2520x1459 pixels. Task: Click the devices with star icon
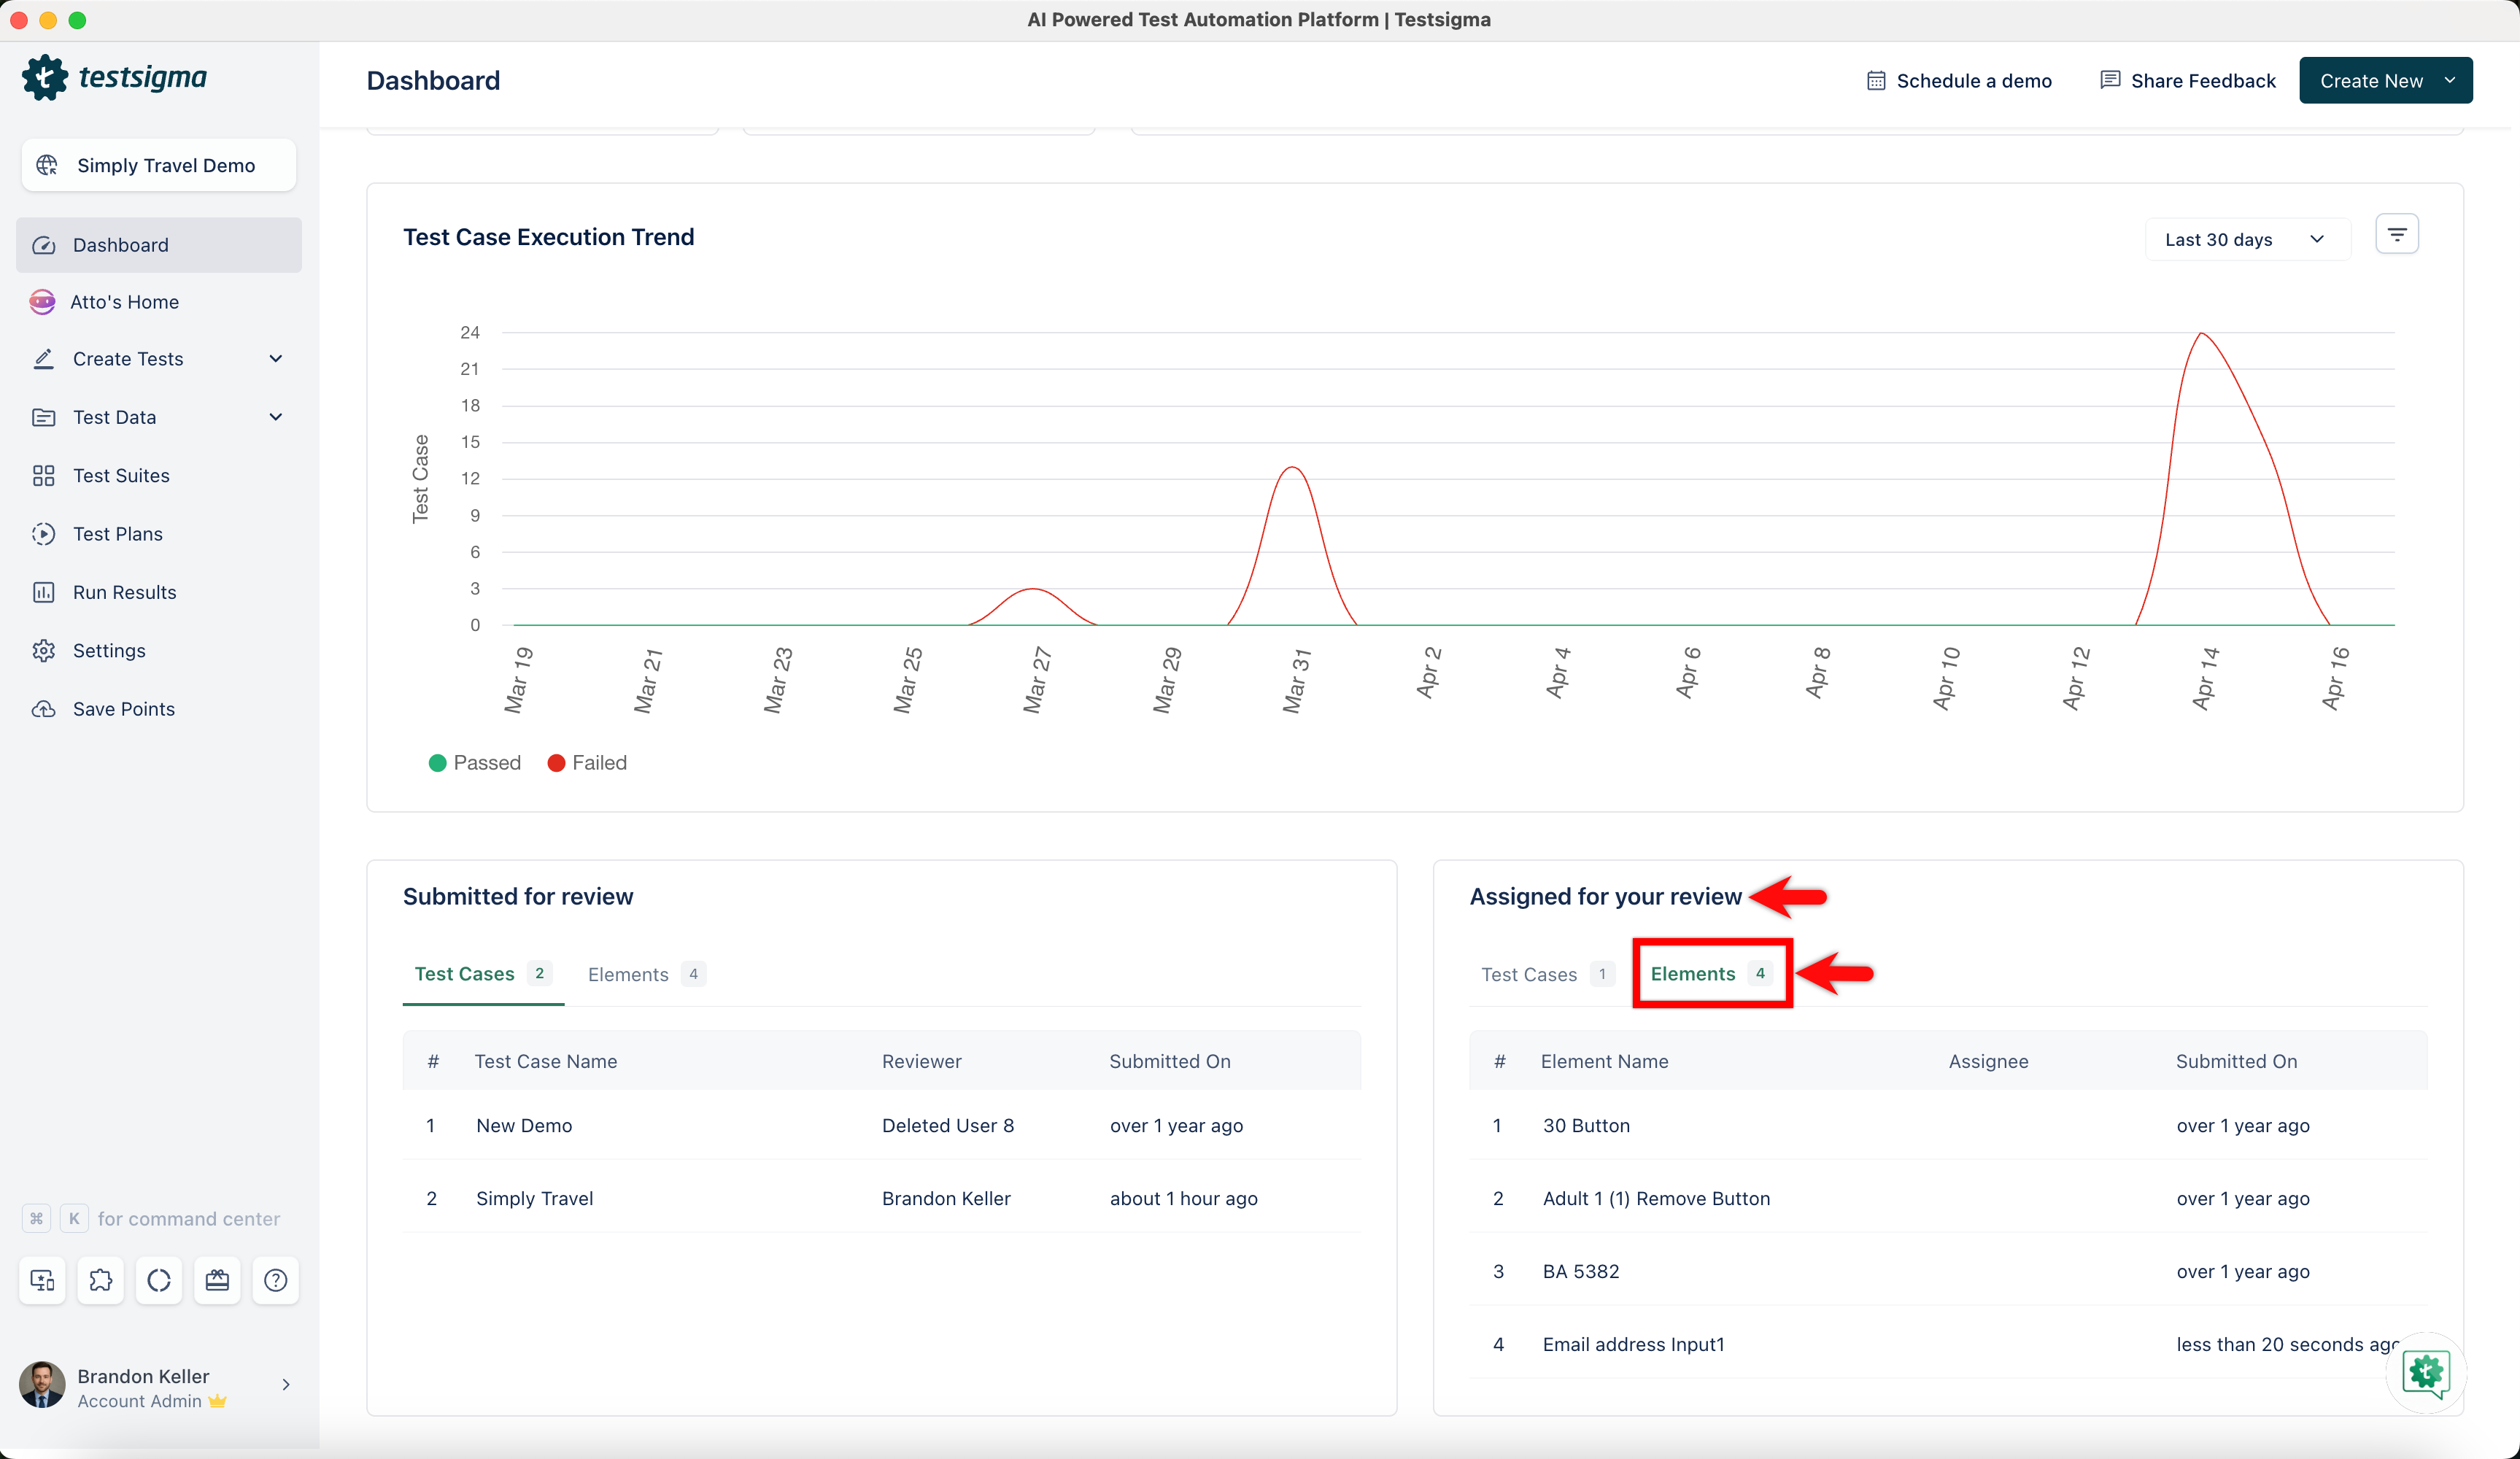[x=42, y=1280]
